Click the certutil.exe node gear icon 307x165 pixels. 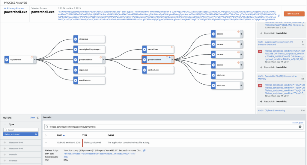[x=145, y=49]
